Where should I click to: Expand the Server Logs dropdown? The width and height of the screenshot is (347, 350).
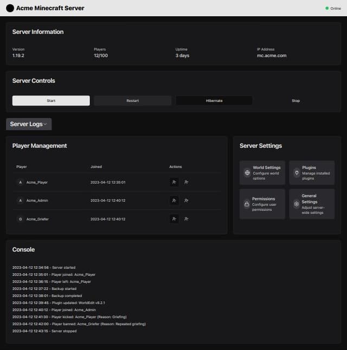coord(29,124)
